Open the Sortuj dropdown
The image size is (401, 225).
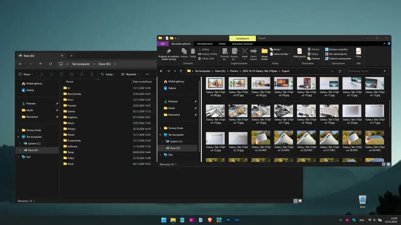click(x=108, y=74)
